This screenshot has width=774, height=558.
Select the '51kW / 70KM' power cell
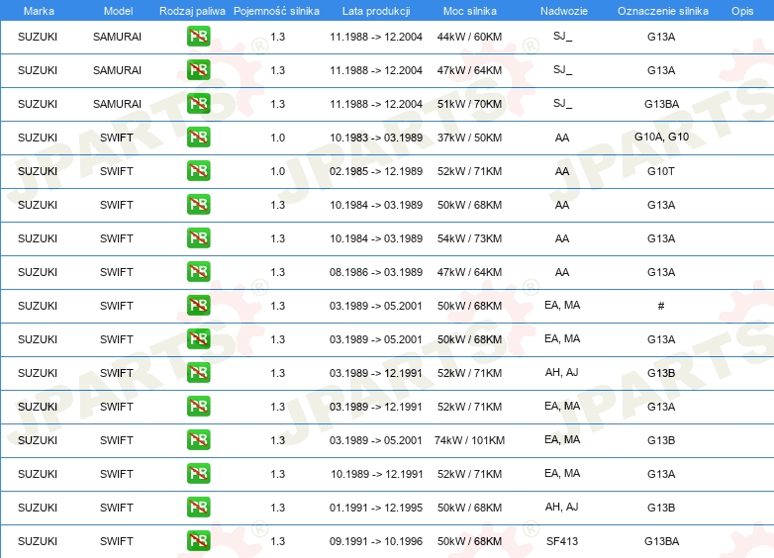click(x=469, y=104)
